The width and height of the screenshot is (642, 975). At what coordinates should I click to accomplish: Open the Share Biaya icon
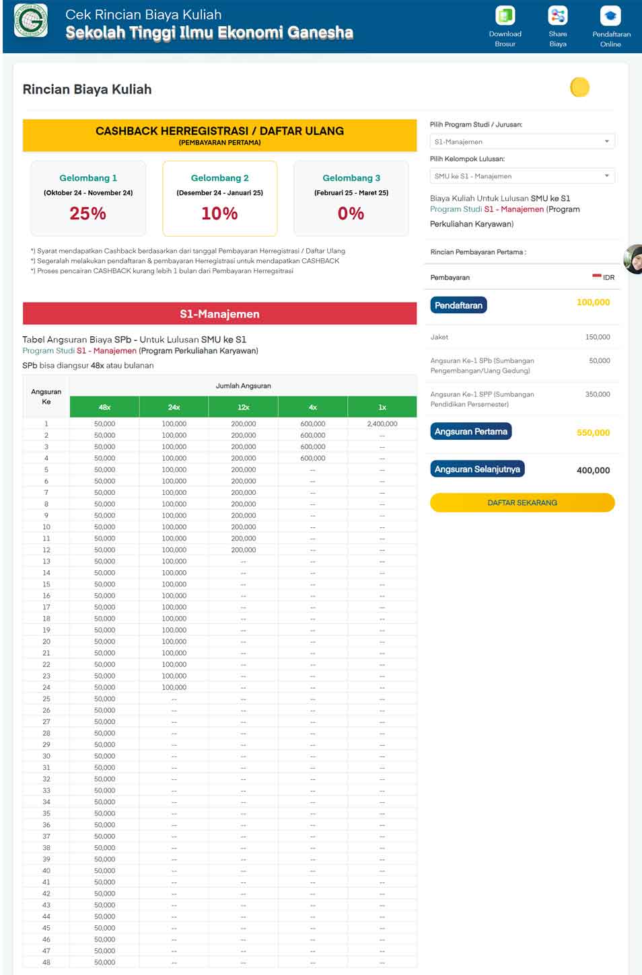(x=557, y=15)
